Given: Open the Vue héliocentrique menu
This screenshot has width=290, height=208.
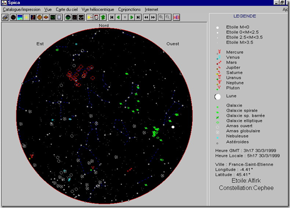Looking at the screenshot, I should point(98,9).
